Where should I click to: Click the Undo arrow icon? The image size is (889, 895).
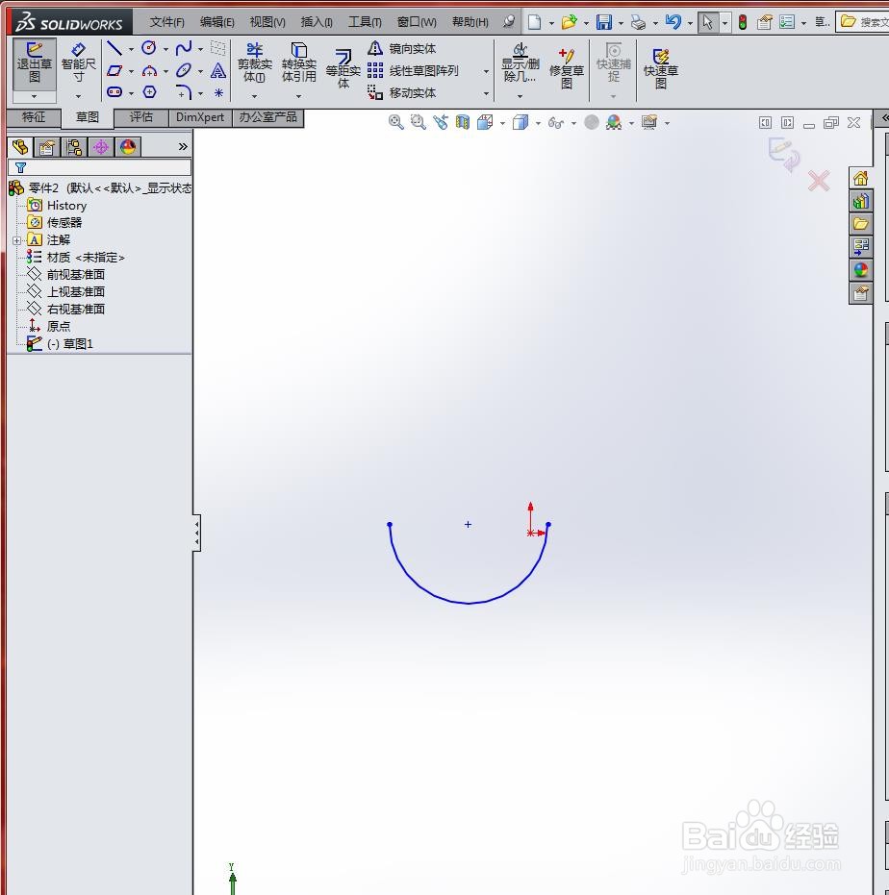[673, 22]
